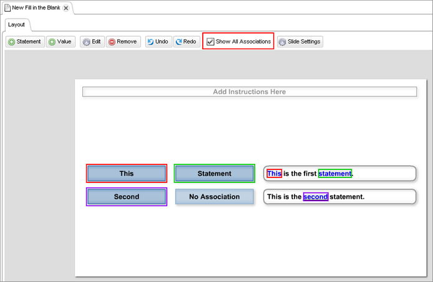Redo the last undone action
Viewport: 433px width, 282px height.
click(186, 42)
